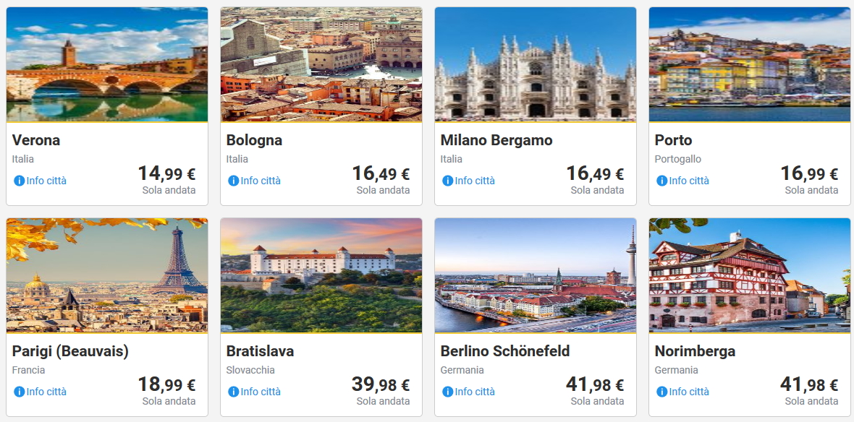Click the info icon on the Porto card

[x=661, y=181]
